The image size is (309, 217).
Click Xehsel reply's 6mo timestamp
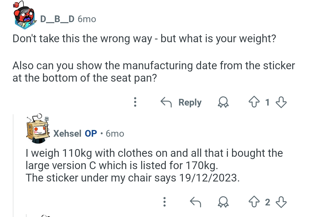[115, 134]
